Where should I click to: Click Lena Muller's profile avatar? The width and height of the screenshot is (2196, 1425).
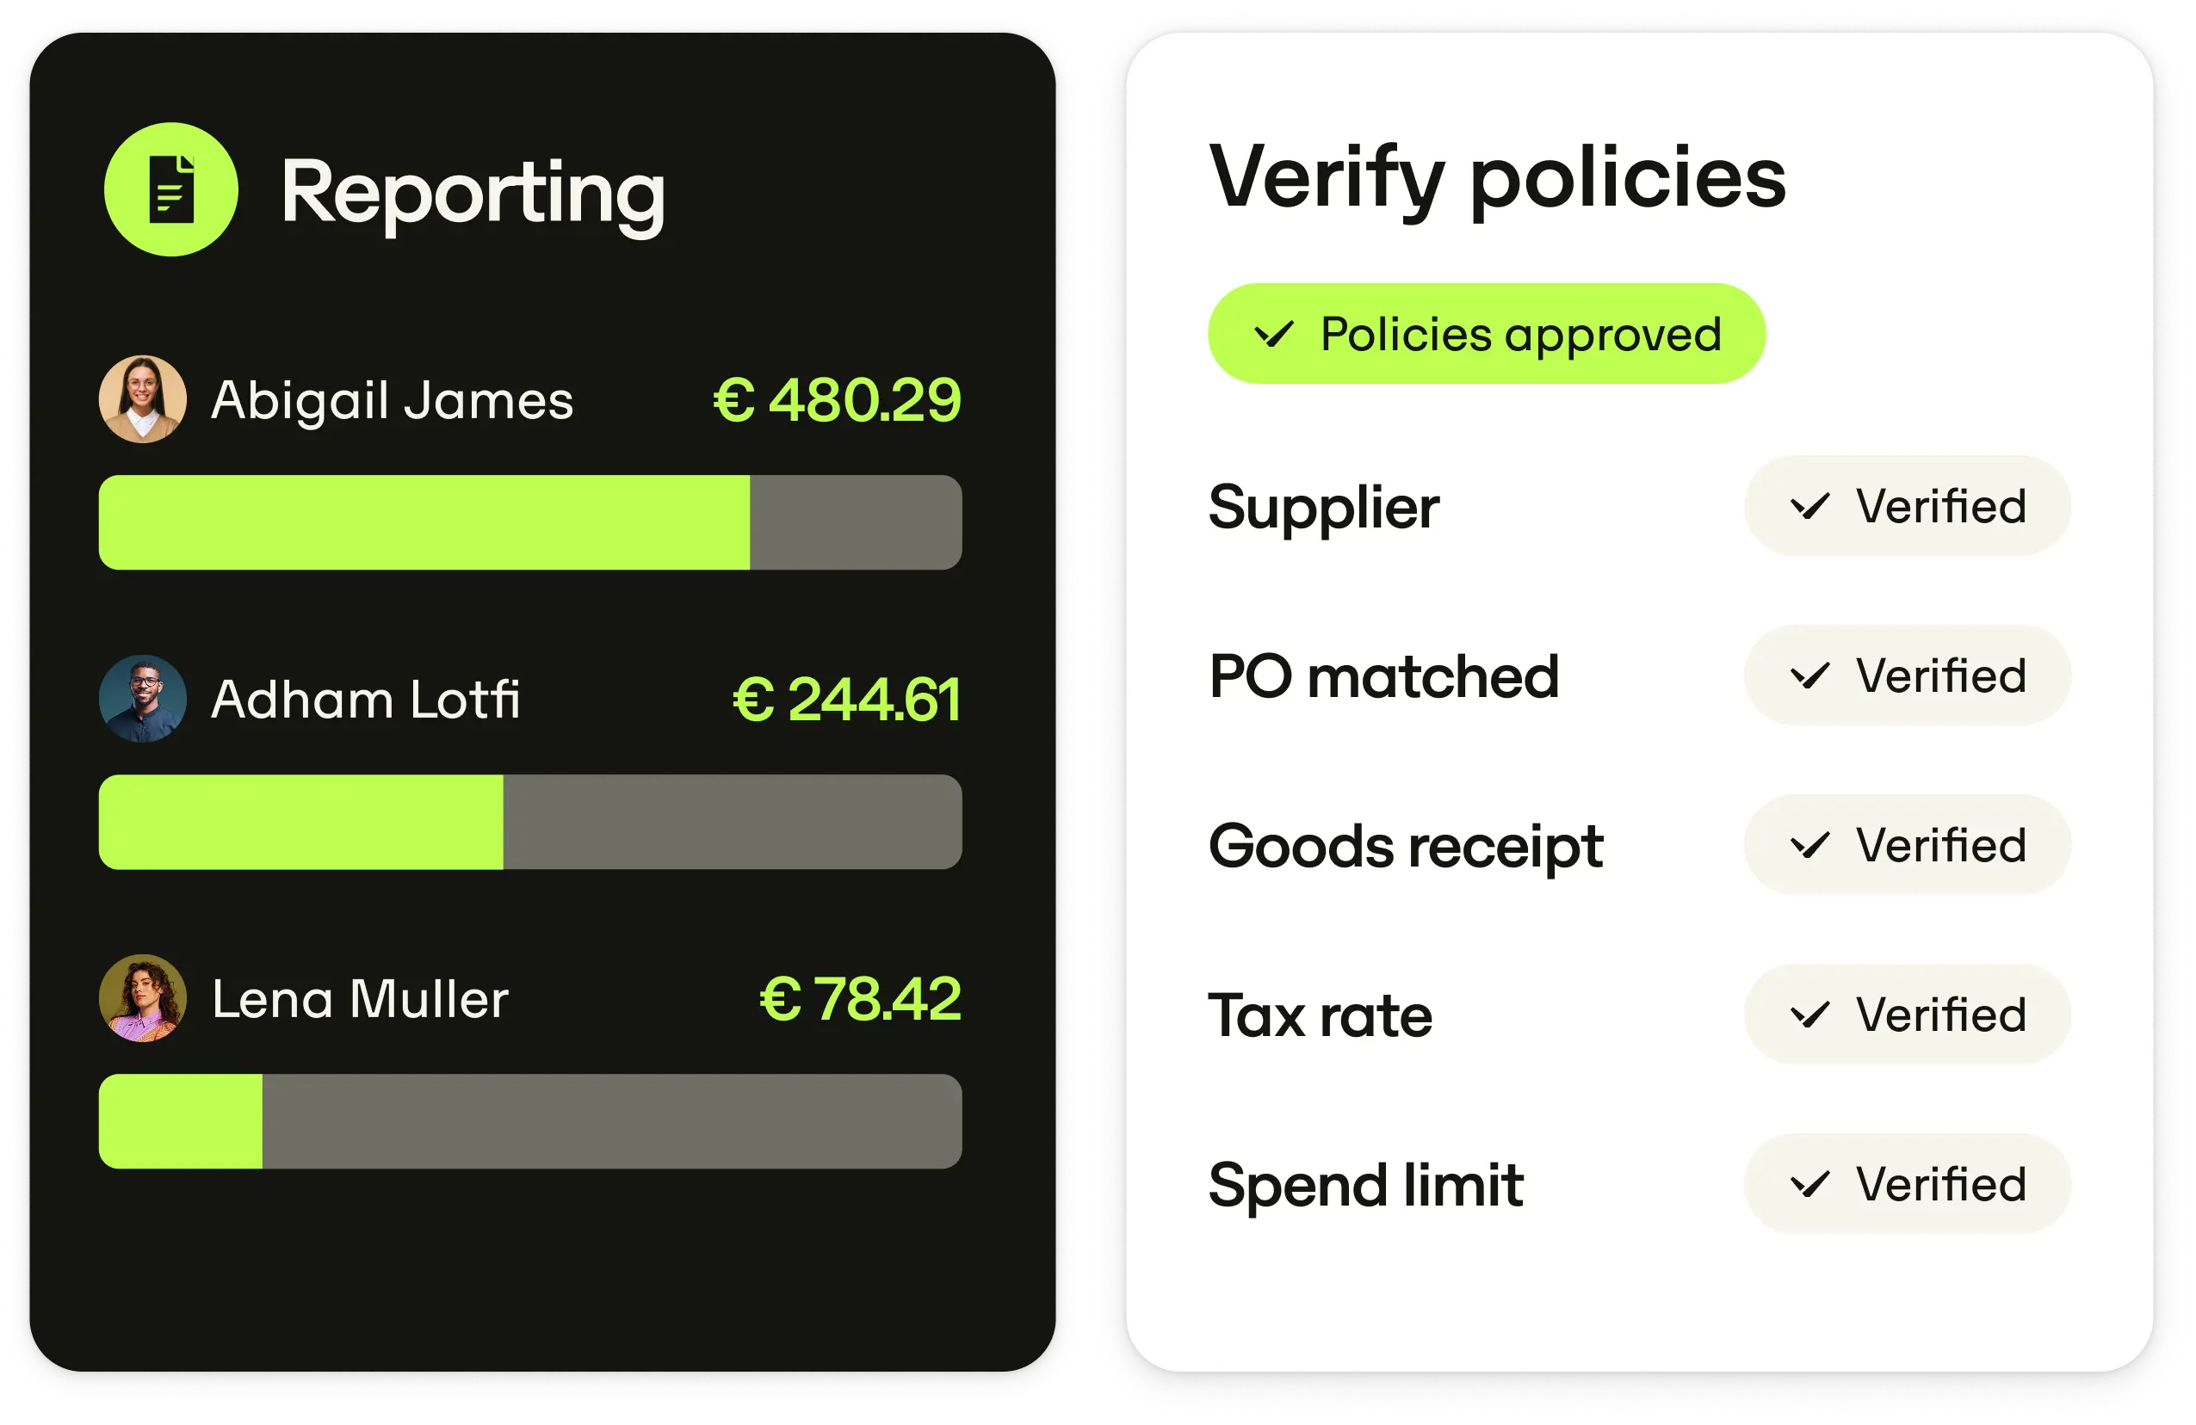pyautogui.click(x=143, y=998)
